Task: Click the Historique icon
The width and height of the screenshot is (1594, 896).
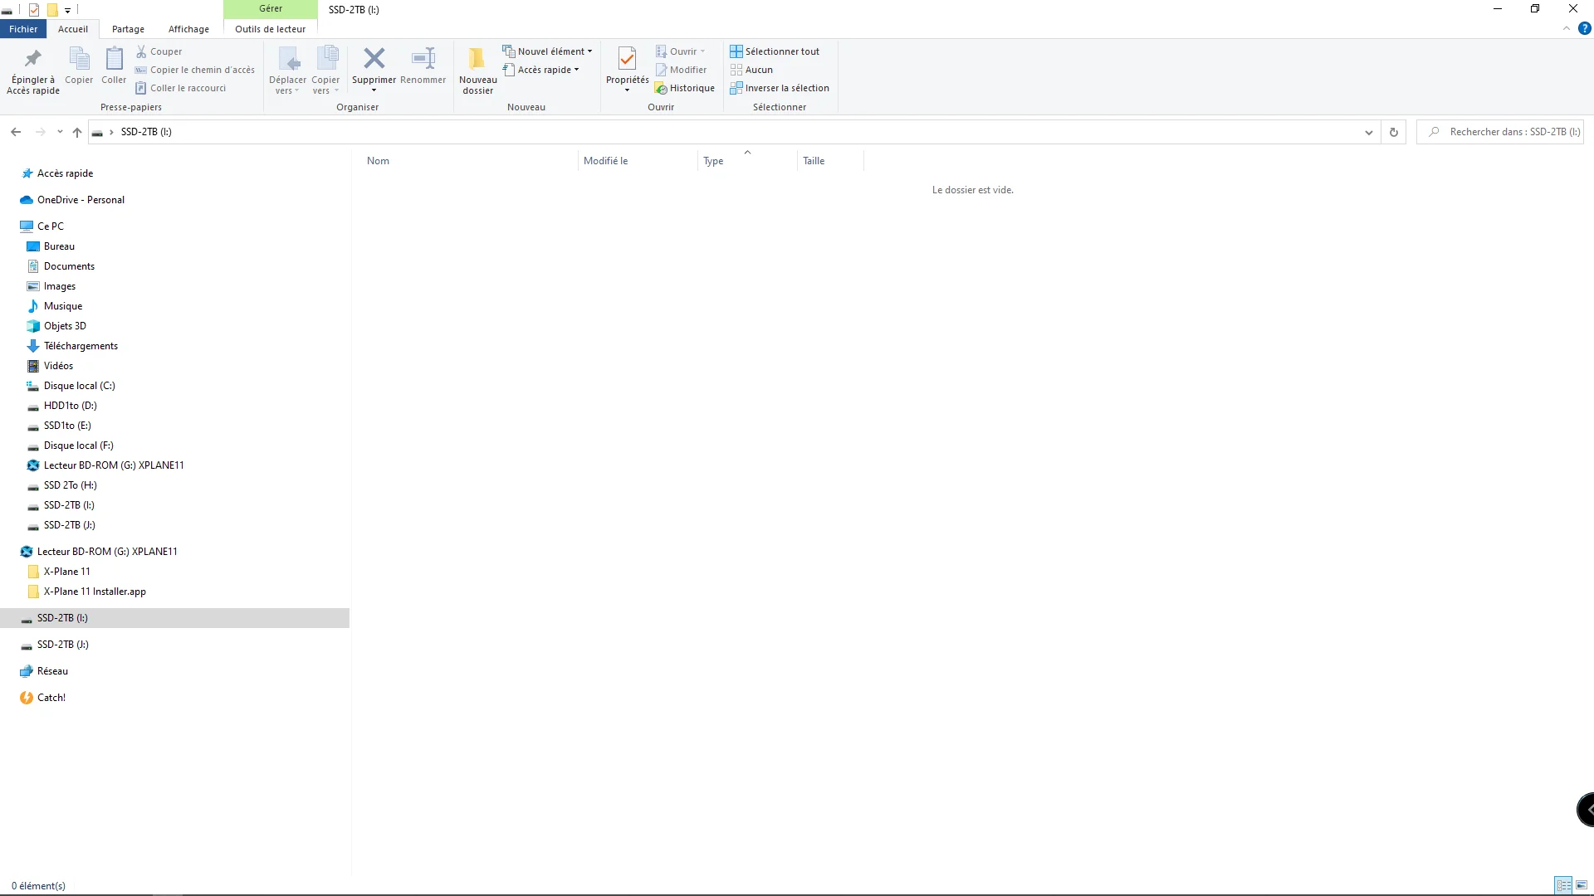Action: click(661, 89)
